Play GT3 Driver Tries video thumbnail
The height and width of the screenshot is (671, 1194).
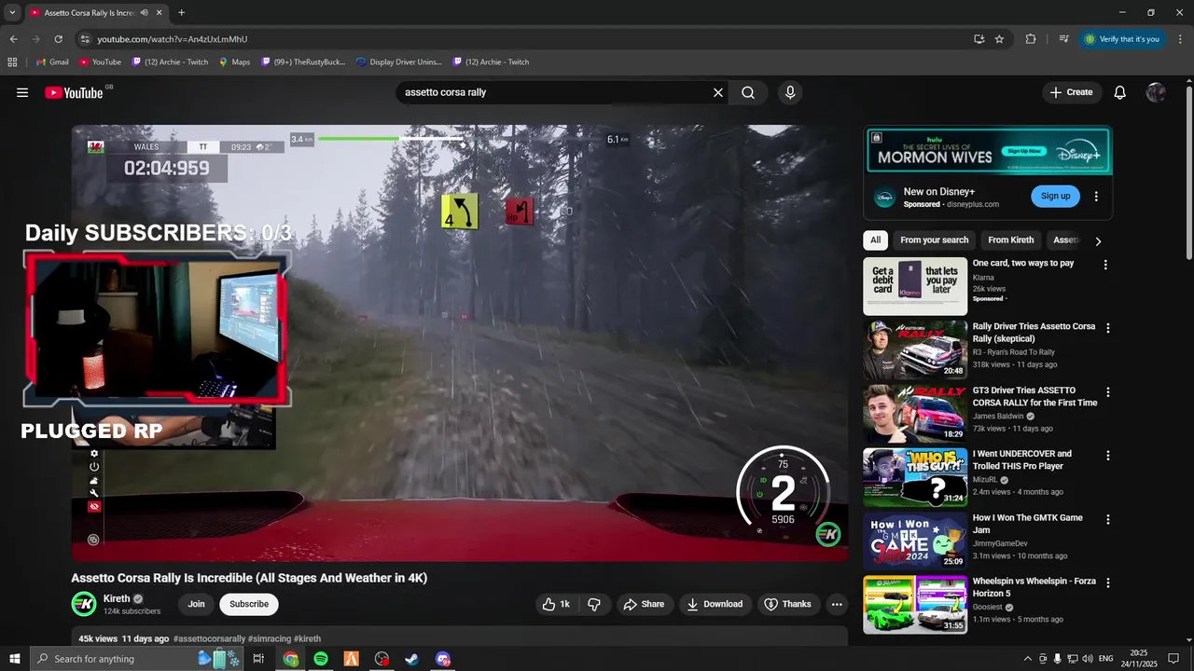[915, 413]
